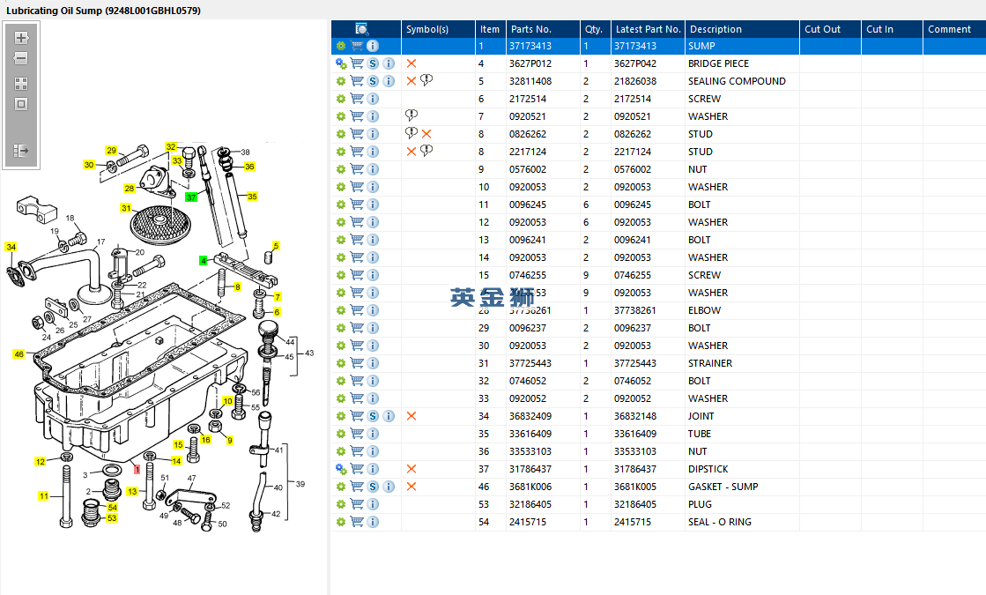
Task: Add PLUG 32186405 to the cart
Action: tap(357, 504)
